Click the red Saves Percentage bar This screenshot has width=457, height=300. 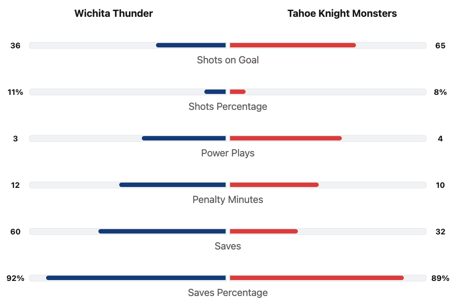pyautogui.click(x=316, y=278)
